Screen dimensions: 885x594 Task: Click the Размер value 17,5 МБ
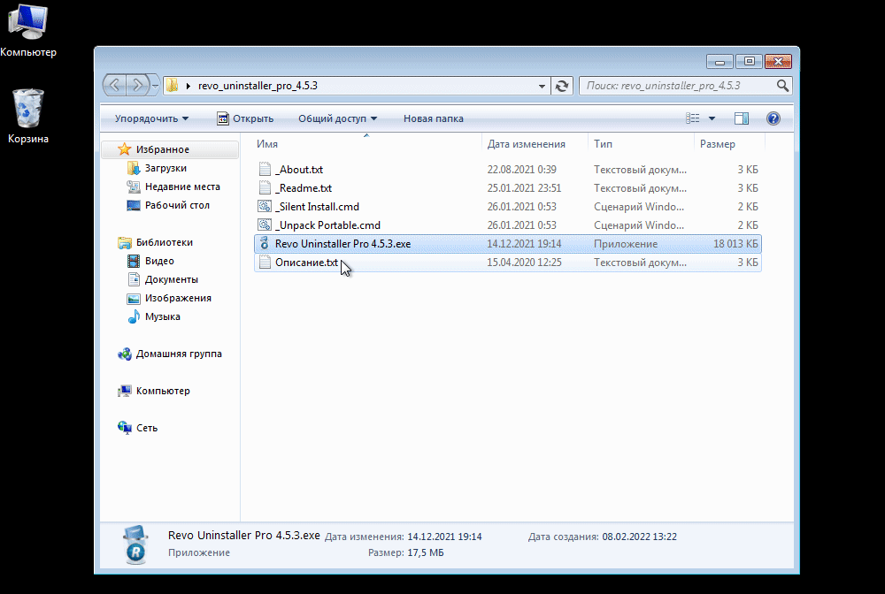point(425,552)
